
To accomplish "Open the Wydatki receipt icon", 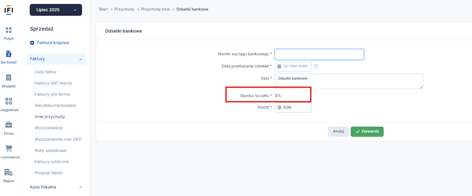I will click(9, 78).
